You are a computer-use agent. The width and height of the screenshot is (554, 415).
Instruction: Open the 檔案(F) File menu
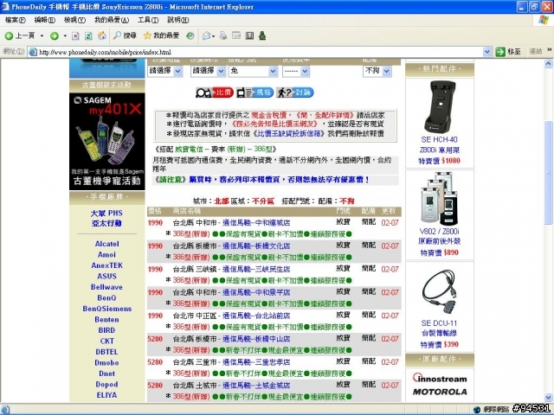coord(16,20)
